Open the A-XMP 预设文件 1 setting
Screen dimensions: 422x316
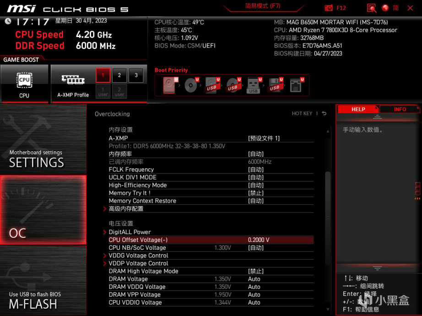(x=211, y=138)
